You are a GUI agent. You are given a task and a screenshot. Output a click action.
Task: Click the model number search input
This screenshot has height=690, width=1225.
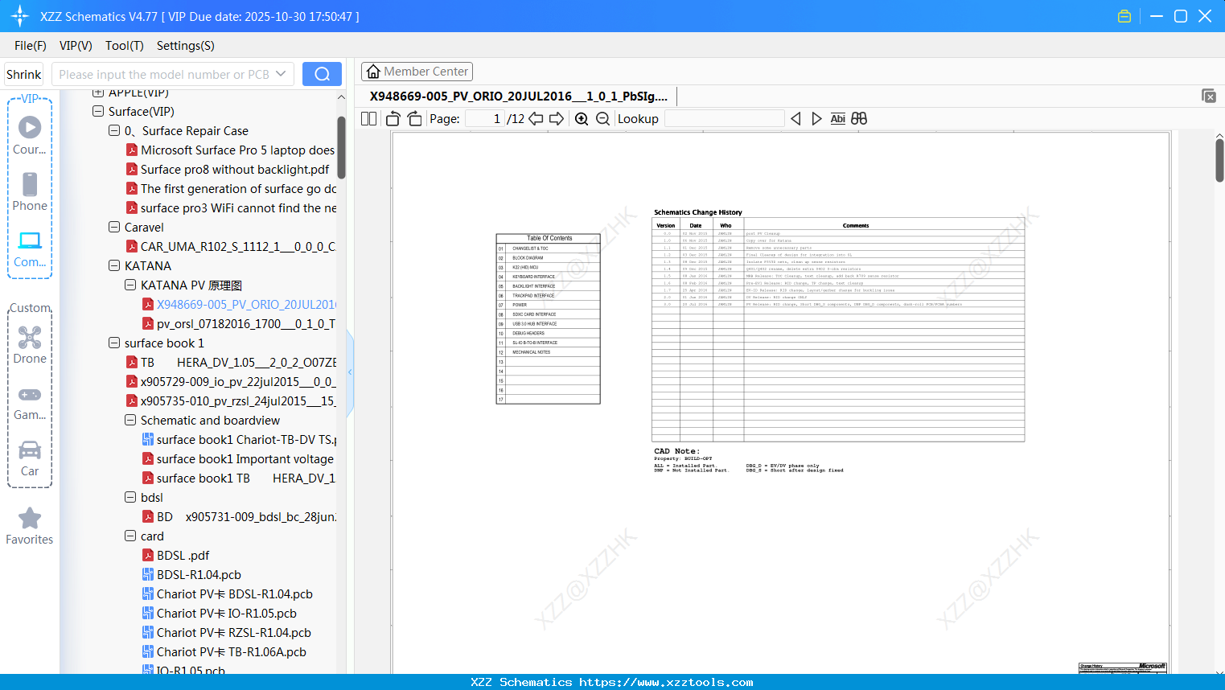coord(164,74)
